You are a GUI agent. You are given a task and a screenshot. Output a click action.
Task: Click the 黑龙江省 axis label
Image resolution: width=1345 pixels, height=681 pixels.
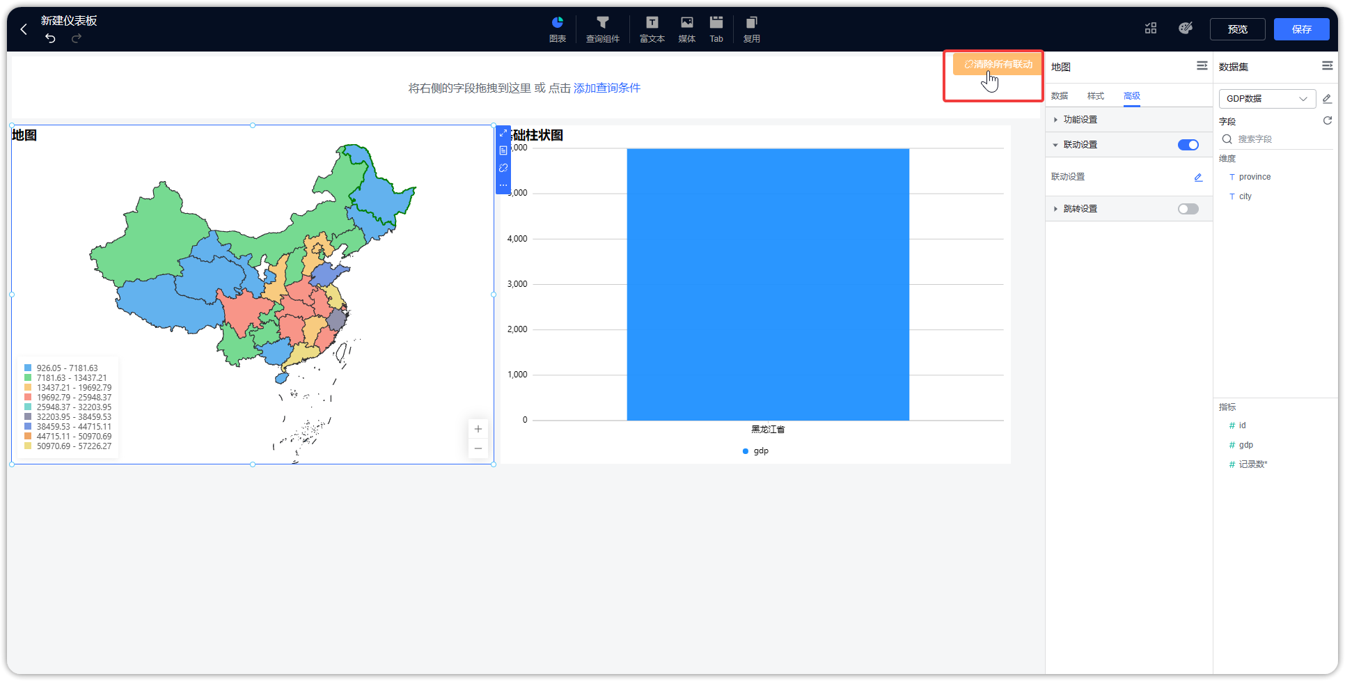pos(768,430)
